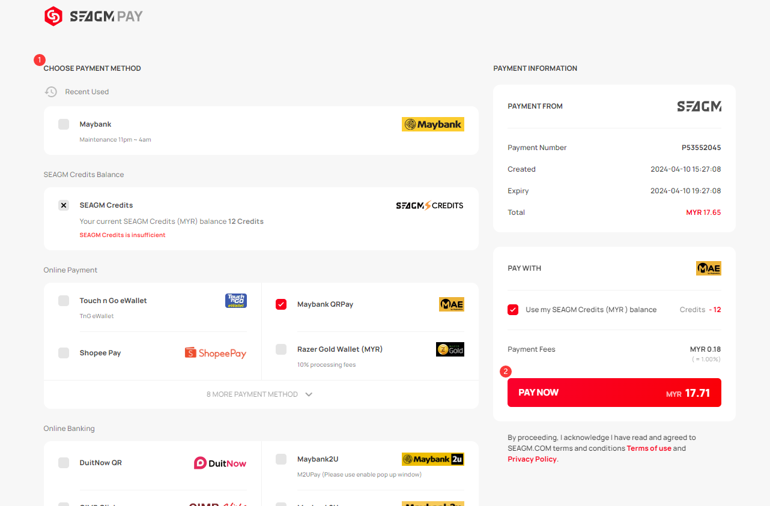The width and height of the screenshot is (770, 506).
Task: Select Touch n Go eWallet checkbox
Action: [x=64, y=301]
